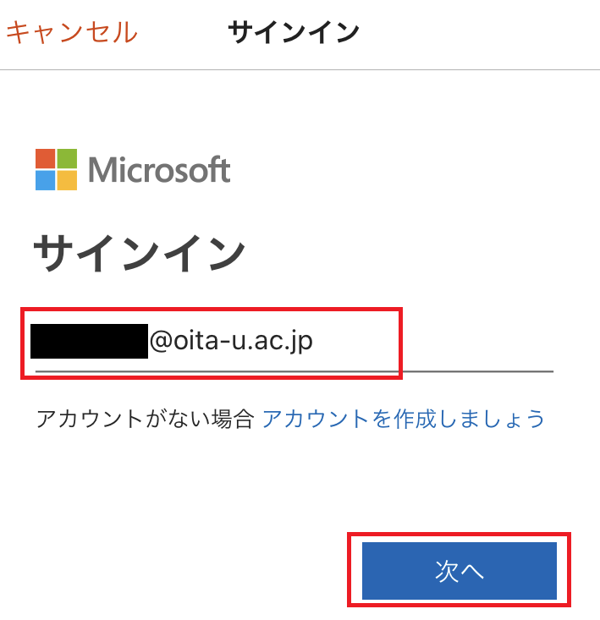Focus the email address input field
The image size is (600, 620).
[294, 343]
